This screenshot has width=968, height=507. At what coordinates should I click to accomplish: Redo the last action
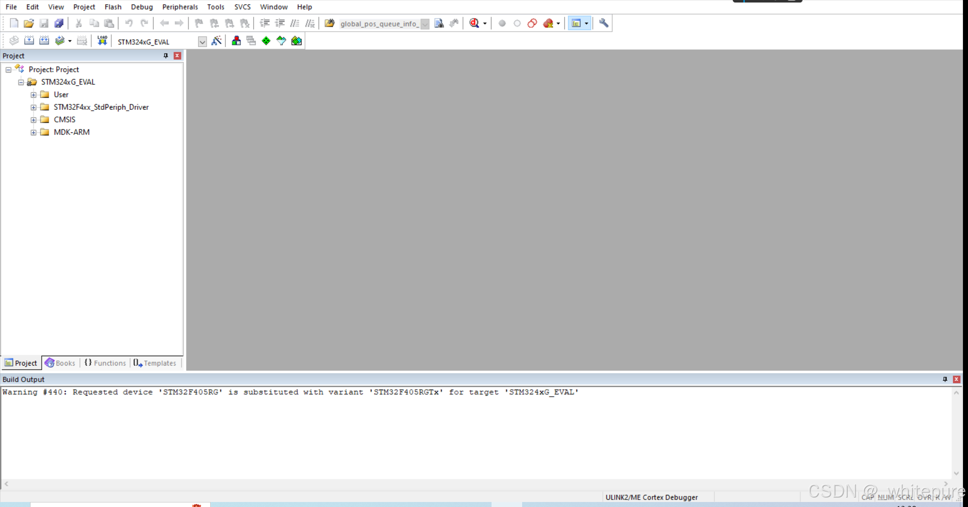click(144, 23)
